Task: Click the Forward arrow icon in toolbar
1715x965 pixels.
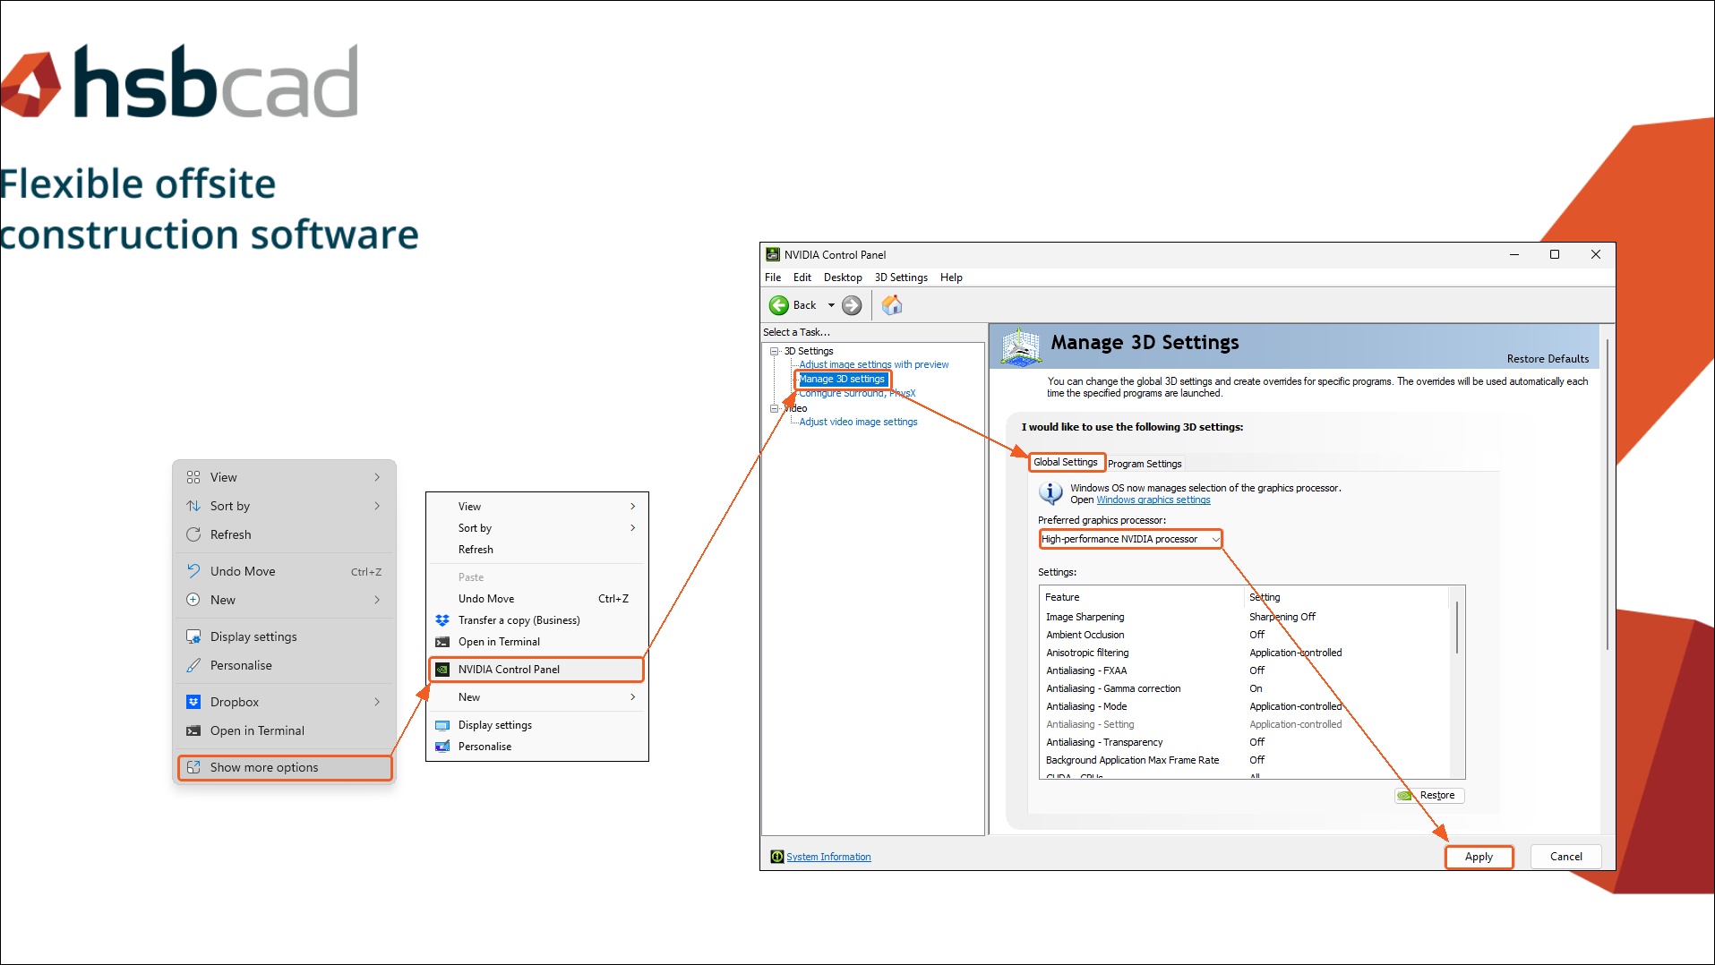Action: pyautogui.click(x=852, y=305)
